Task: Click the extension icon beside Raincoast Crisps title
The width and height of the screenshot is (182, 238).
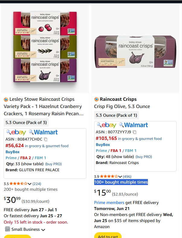Action: [97, 99]
